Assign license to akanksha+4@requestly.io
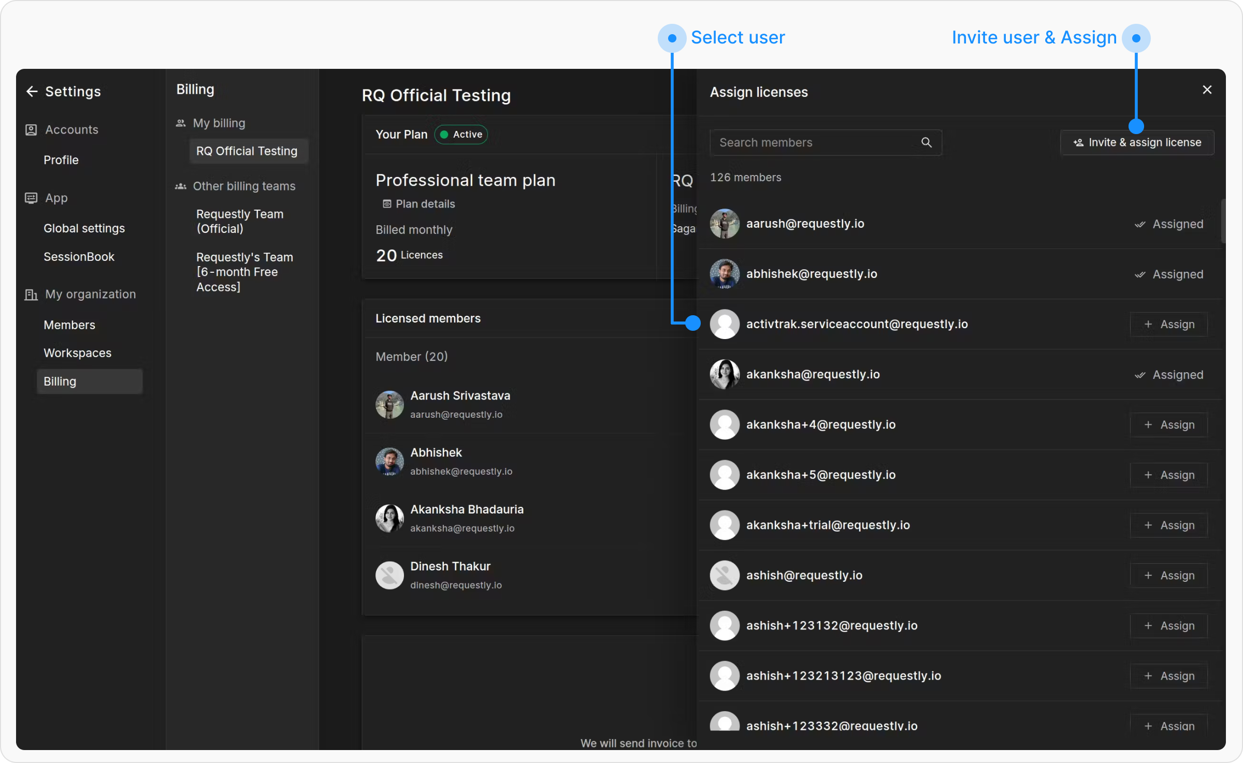Image resolution: width=1243 pixels, height=763 pixels. [1169, 425]
